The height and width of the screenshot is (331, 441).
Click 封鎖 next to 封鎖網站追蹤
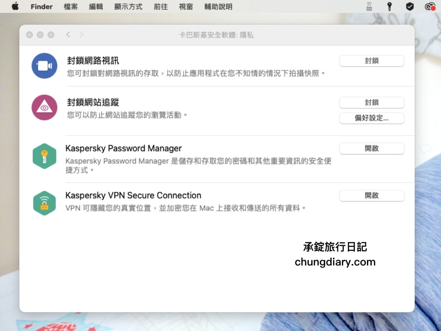[x=371, y=103]
